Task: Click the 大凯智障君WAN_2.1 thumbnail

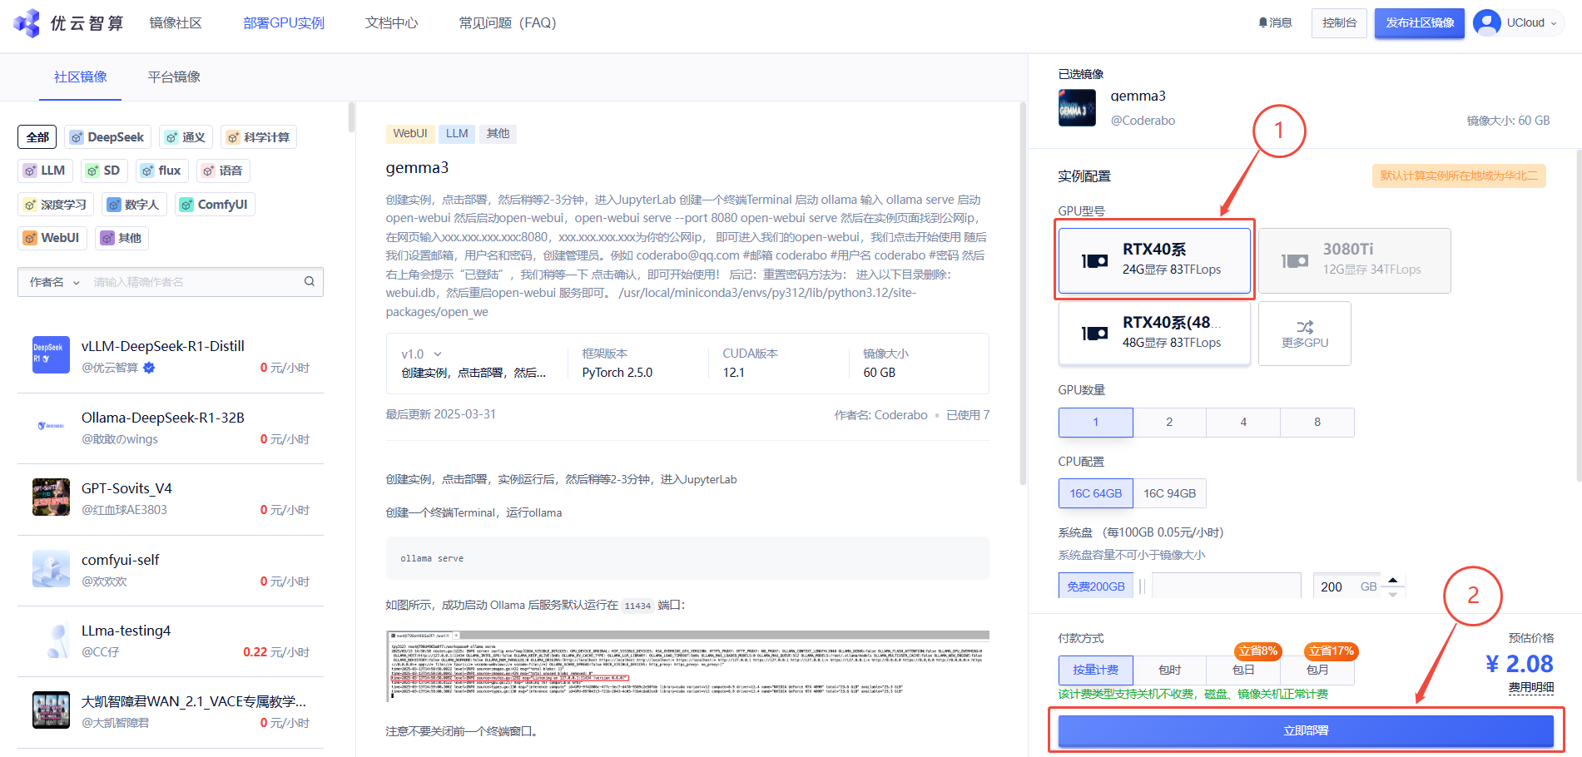Action: [x=51, y=710]
